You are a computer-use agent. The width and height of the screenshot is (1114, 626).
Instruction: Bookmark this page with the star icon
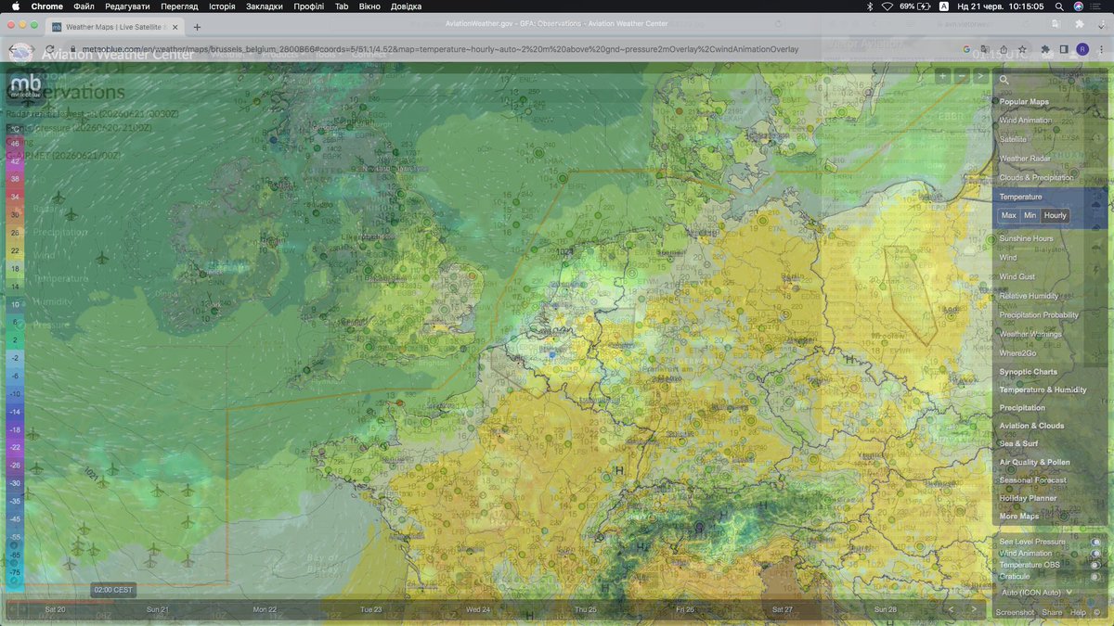click(1022, 49)
